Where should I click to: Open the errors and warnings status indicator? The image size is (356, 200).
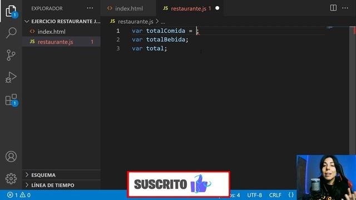click(x=19, y=195)
